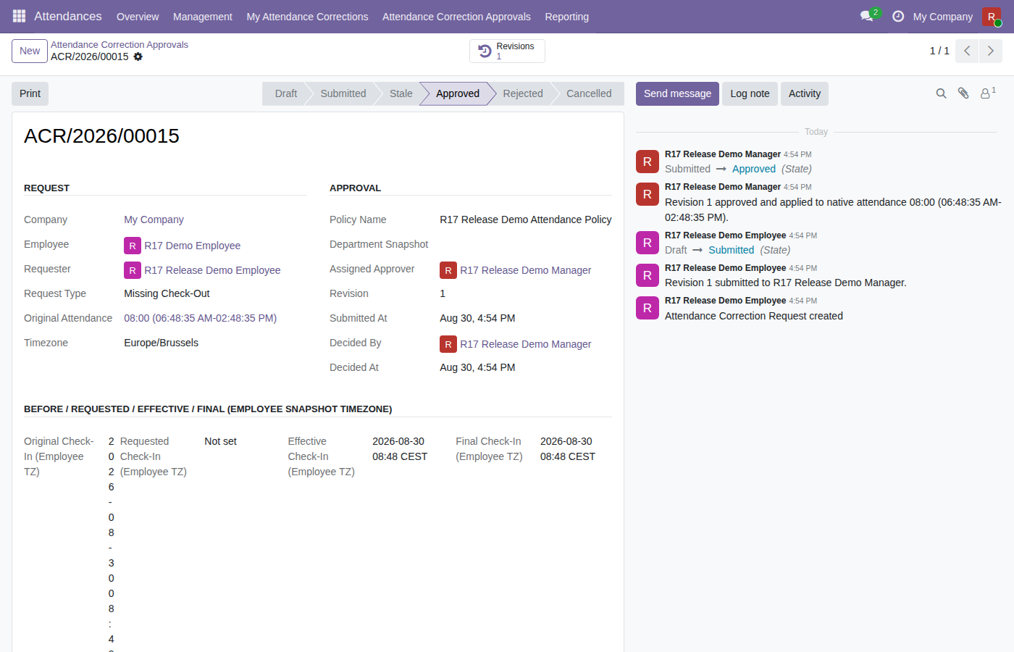This screenshot has width=1014, height=652.
Task: Select the Stale status stage
Action: point(401,93)
